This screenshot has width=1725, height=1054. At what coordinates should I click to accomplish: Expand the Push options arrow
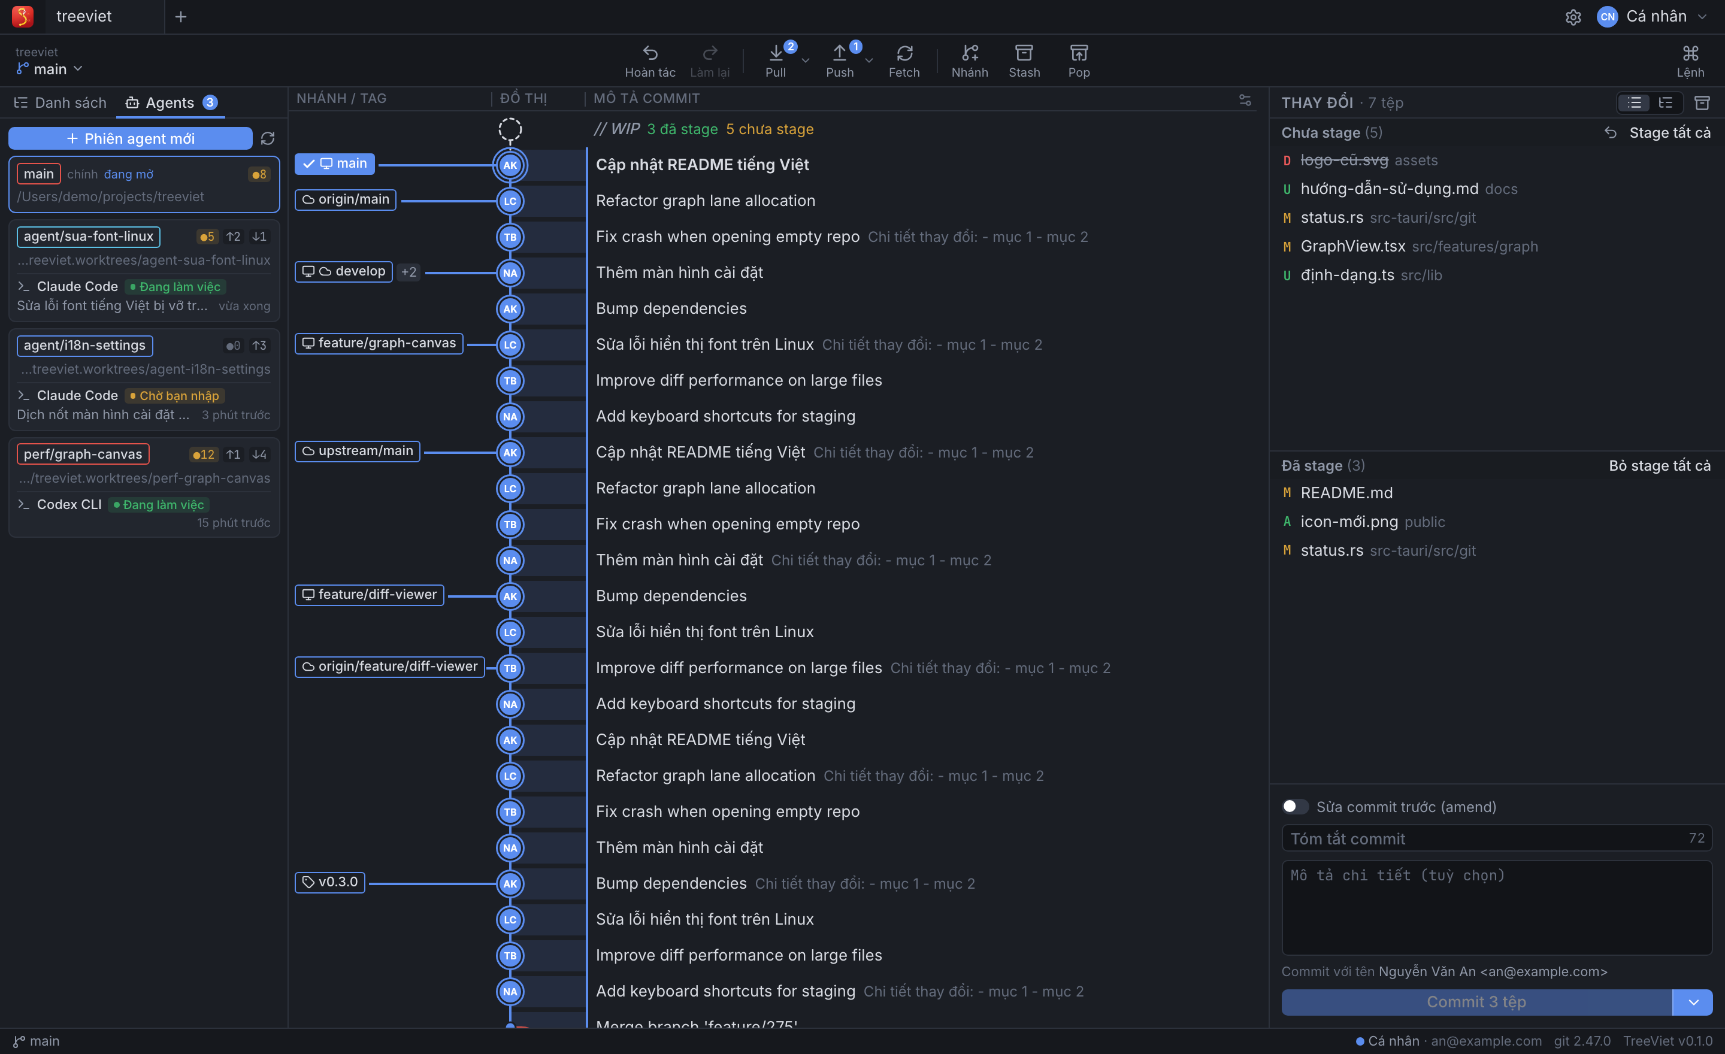click(x=869, y=61)
